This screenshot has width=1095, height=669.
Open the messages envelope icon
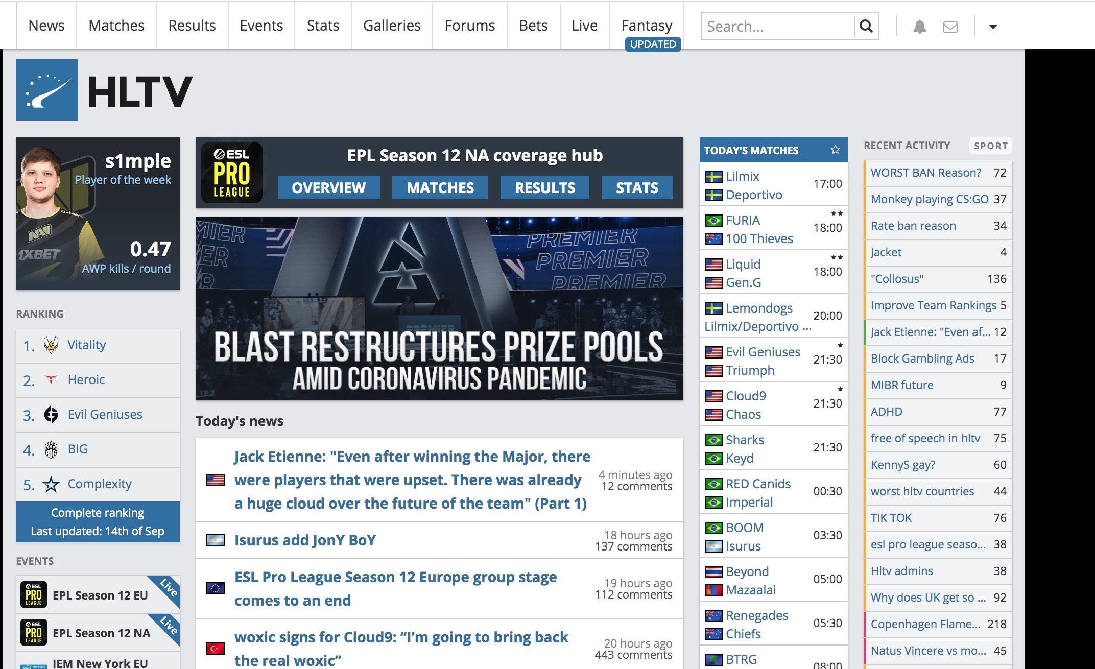[x=950, y=27]
